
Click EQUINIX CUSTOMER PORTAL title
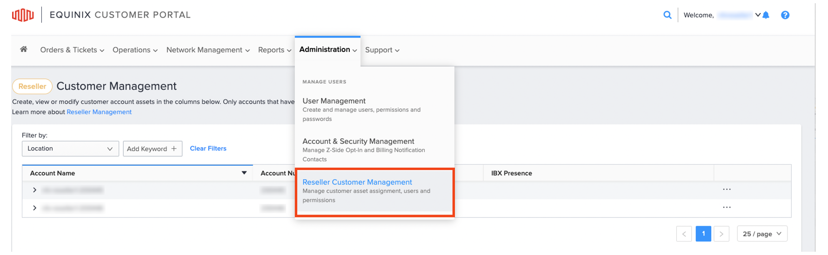pyautogui.click(x=120, y=15)
